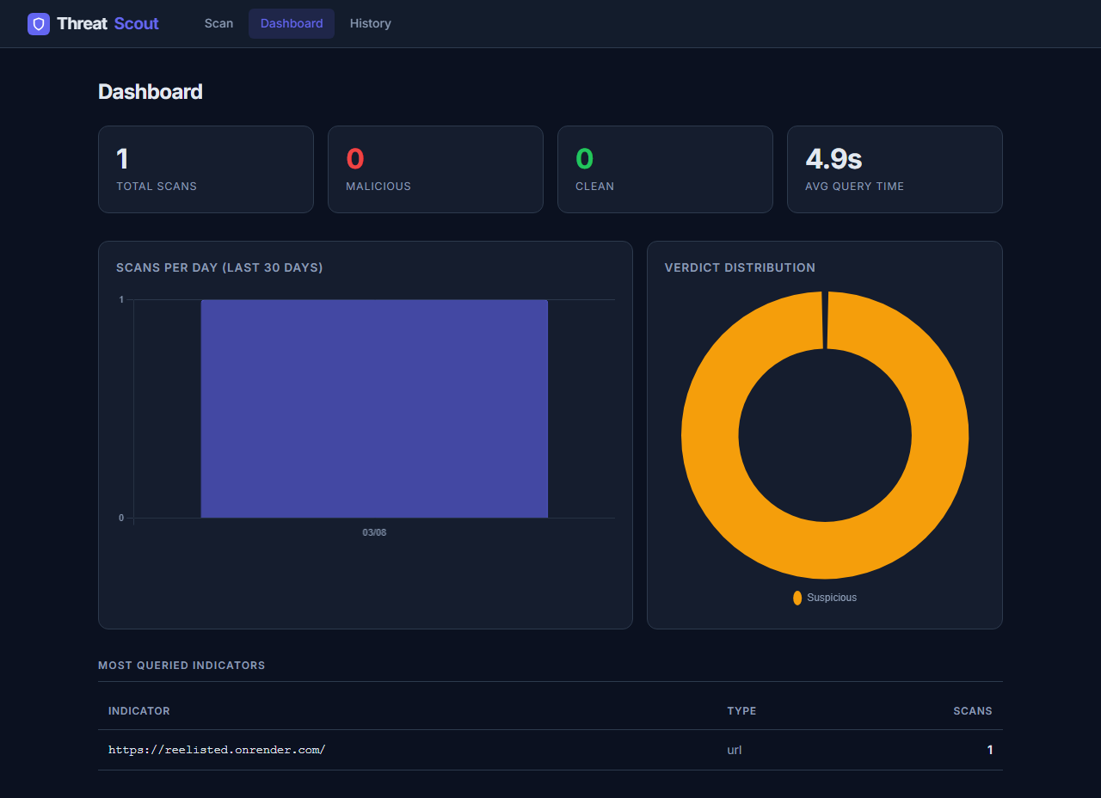This screenshot has width=1101, height=798.
Task: Select the Dashboard navigation item
Action: 291,23
